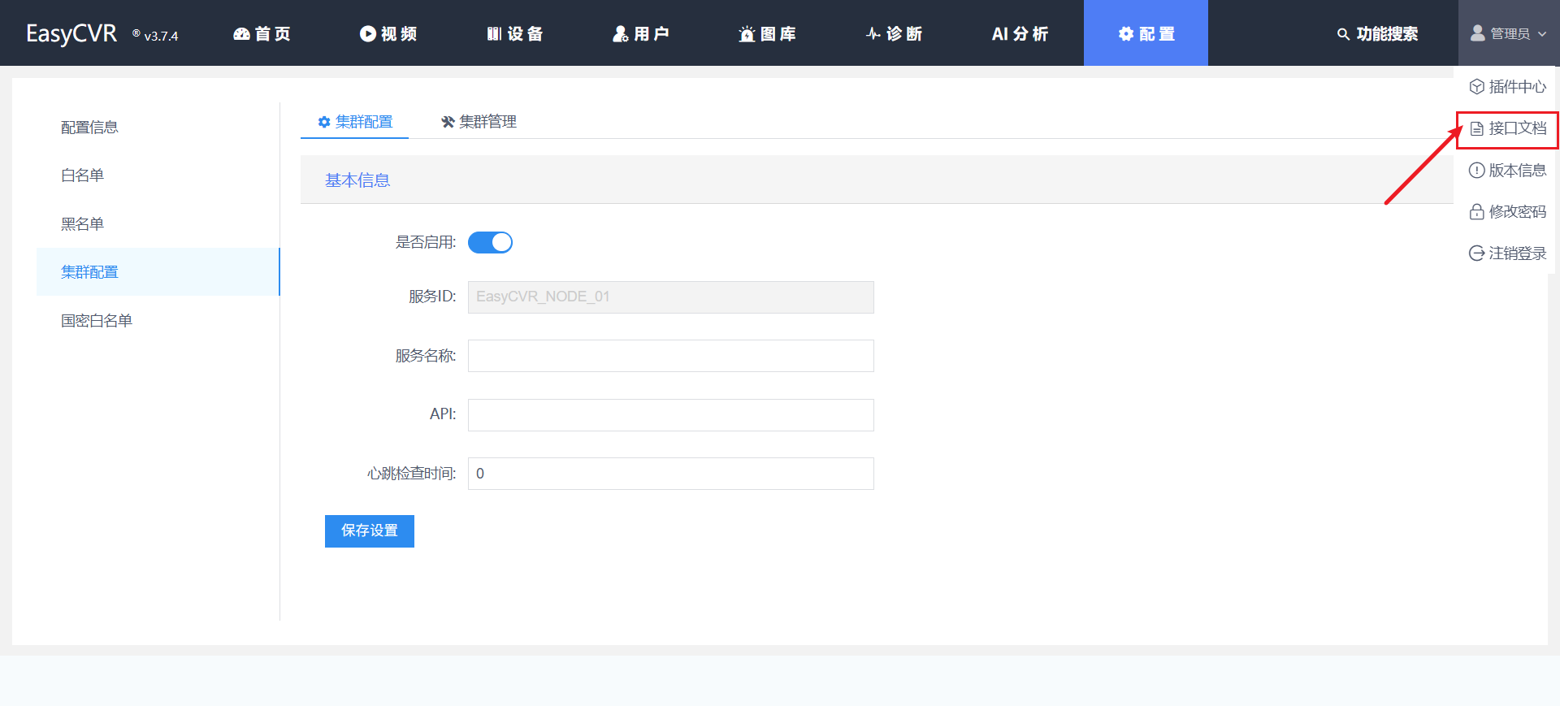
Task: Click the pulse icon beside 诊断
Action: [x=873, y=34]
